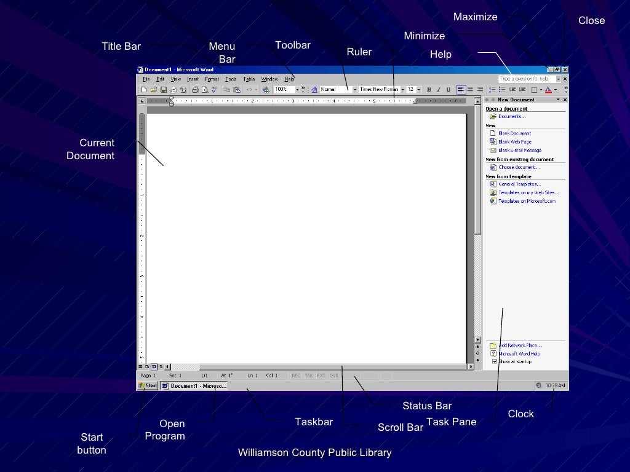This screenshot has width=630, height=472.
Task: Open the Edit menu
Action: point(160,79)
